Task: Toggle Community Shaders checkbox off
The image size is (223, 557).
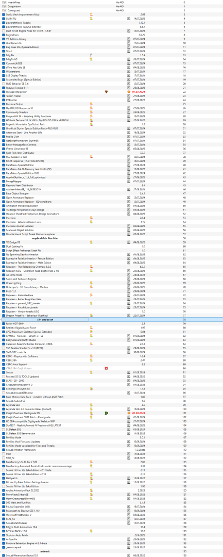Action: pyautogui.click(x=4, y=112)
